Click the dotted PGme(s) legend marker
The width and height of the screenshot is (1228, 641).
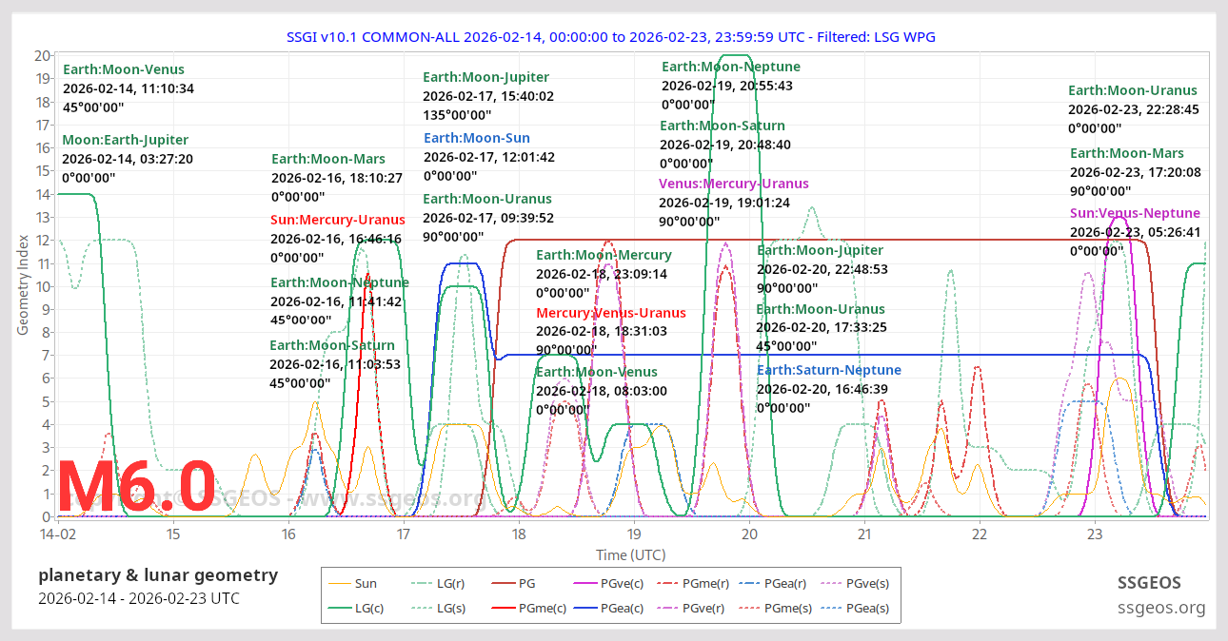[747, 606]
